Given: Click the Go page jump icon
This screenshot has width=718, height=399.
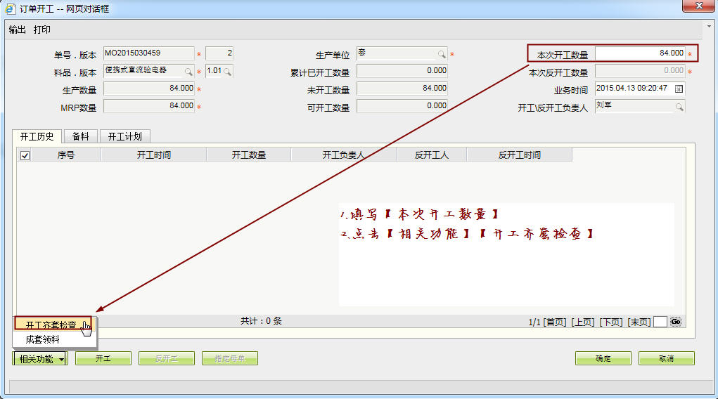Looking at the screenshot, I should click(x=676, y=322).
